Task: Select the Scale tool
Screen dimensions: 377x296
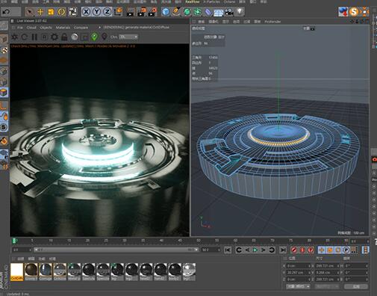Action: [x=51, y=12]
